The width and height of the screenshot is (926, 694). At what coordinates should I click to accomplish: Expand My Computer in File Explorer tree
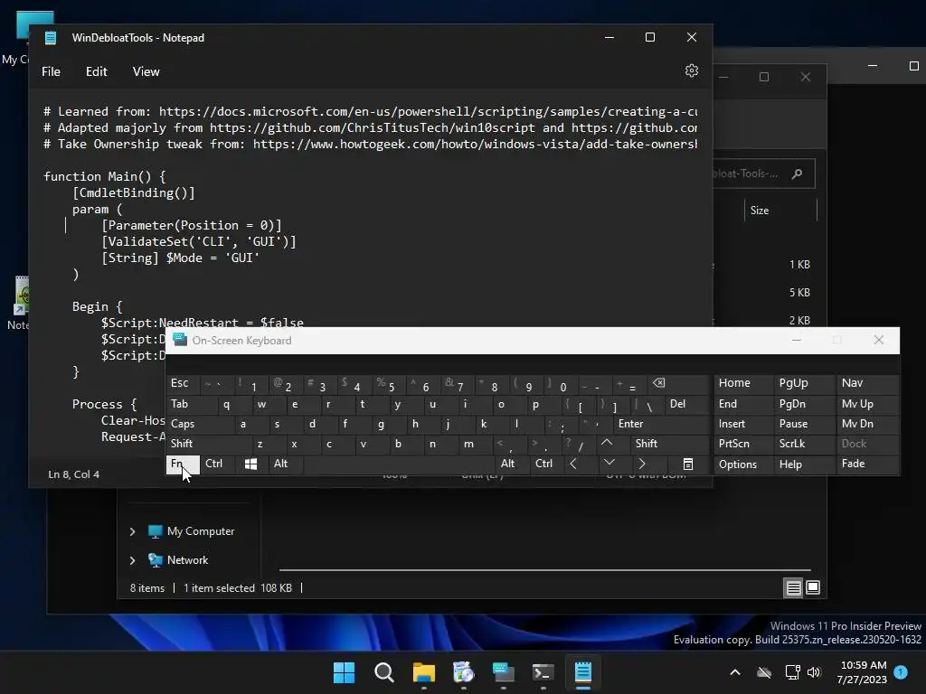tap(132, 531)
